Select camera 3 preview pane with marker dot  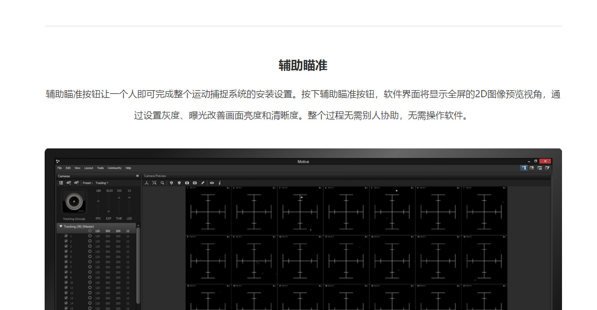point(300,210)
